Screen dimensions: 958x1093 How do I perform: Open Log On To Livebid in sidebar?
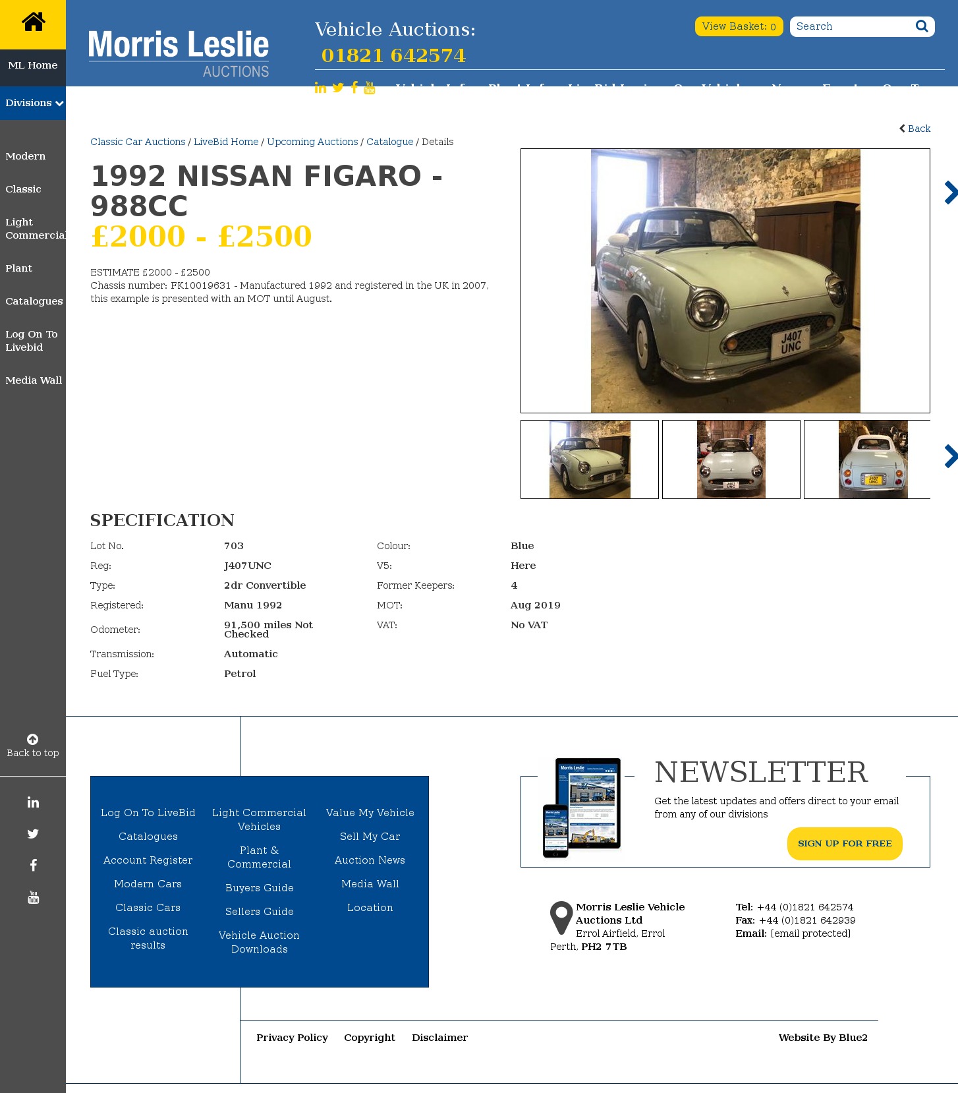(x=32, y=341)
